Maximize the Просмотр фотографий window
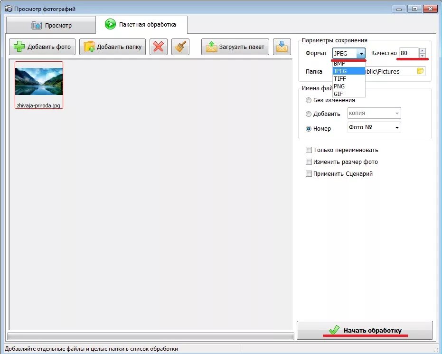The width and height of the screenshot is (442, 354). (414, 9)
